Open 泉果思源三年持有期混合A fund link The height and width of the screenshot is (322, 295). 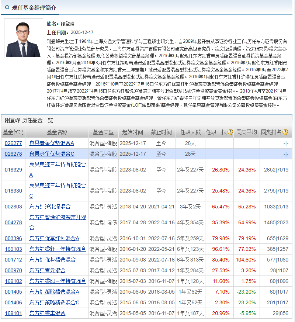(x=58, y=165)
